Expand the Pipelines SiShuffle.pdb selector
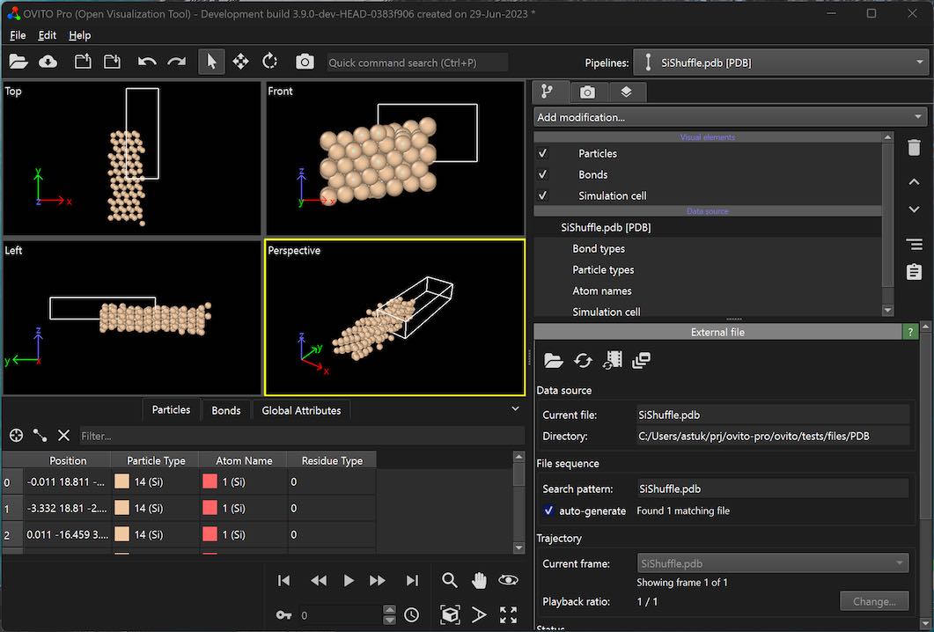Screen dimensions: 934x632 point(781,62)
